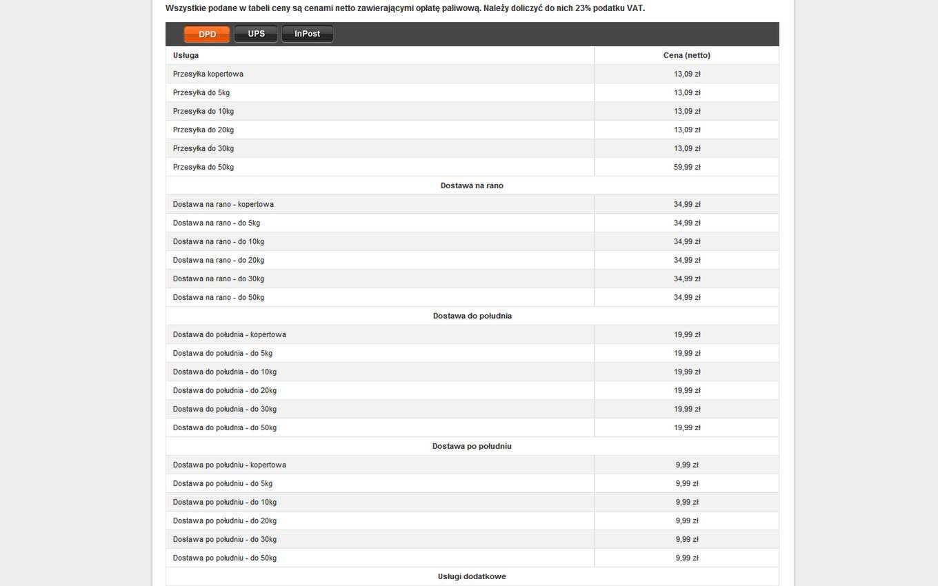Click 'Dostawa do południa - do 10kg'
Image resolution: width=938 pixels, height=586 pixels.
pyautogui.click(x=225, y=372)
